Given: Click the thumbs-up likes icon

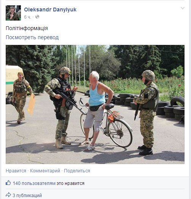Looking at the screenshot, I should (8, 183).
